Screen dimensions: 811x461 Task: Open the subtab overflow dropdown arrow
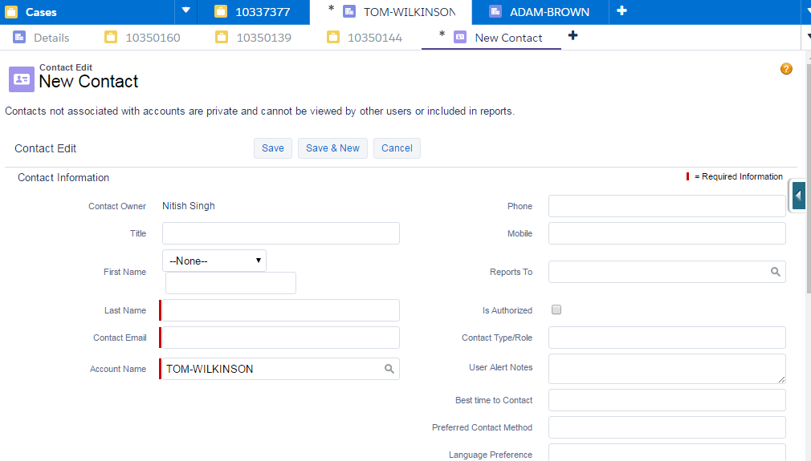pyautogui.click(x=806, y=37)
